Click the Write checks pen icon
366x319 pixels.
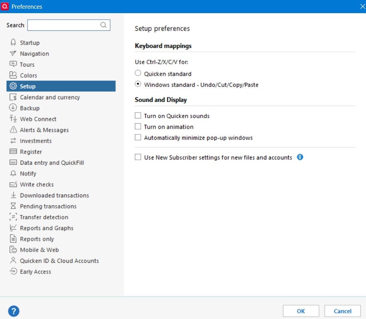coord(13,184)
